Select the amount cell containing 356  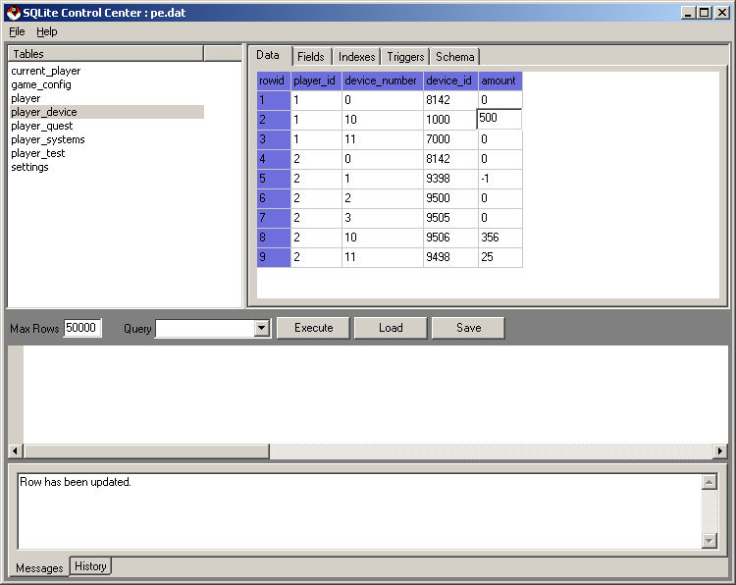tap(499, 238)
